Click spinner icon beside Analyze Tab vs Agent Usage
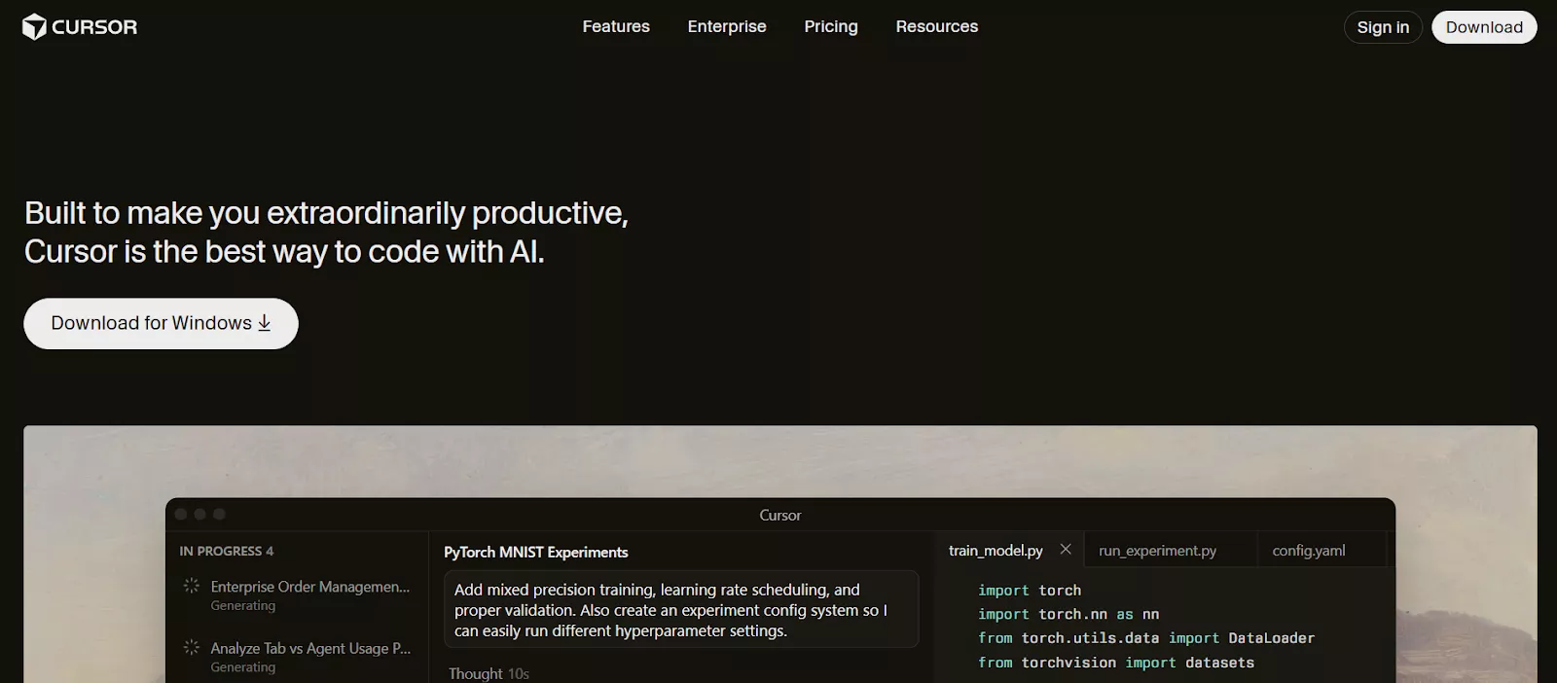Viewport: 1557px width, 683px height. click(x=192, y=647)
